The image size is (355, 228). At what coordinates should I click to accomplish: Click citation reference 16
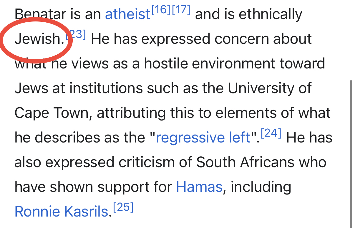(x=161, y=11)
